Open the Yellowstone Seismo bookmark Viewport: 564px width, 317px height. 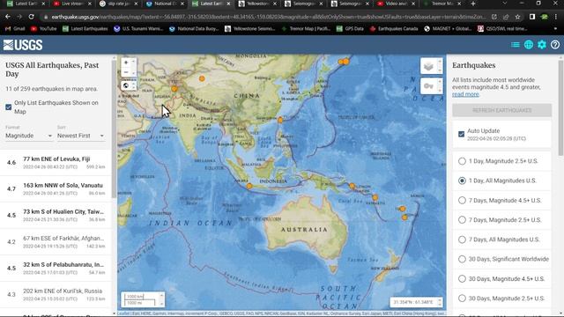click(249, 28)
